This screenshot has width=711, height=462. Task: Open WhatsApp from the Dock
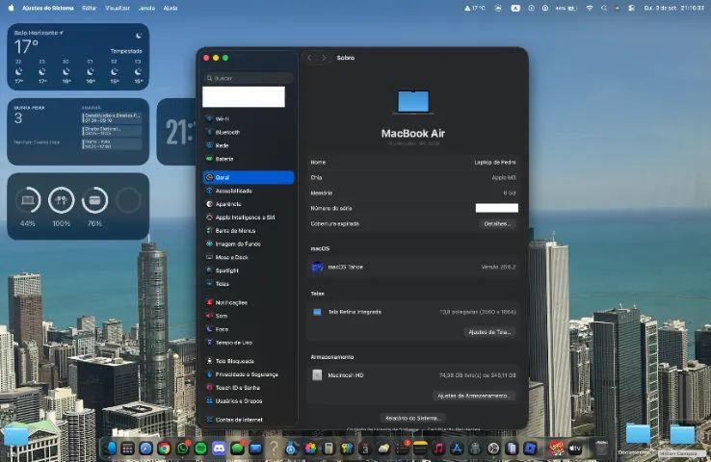click(182, 449)
